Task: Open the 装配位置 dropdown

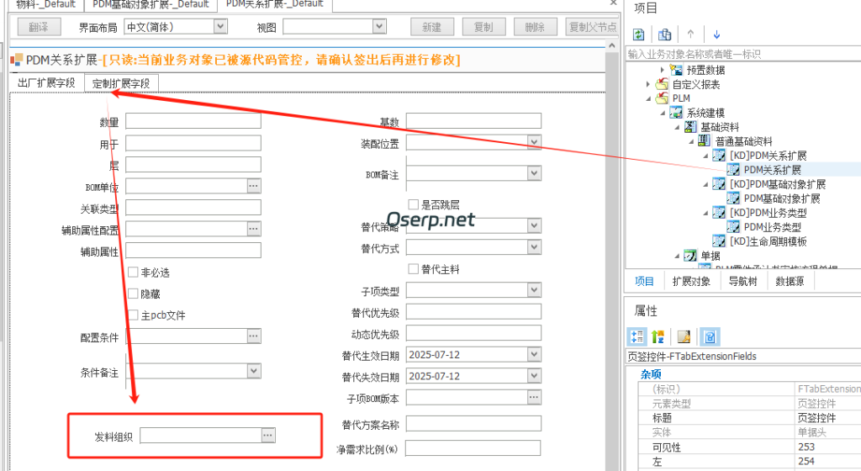Action: tap(534, 142)
